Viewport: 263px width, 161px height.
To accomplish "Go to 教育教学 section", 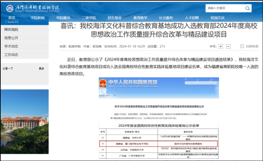I will pos(140,18).
